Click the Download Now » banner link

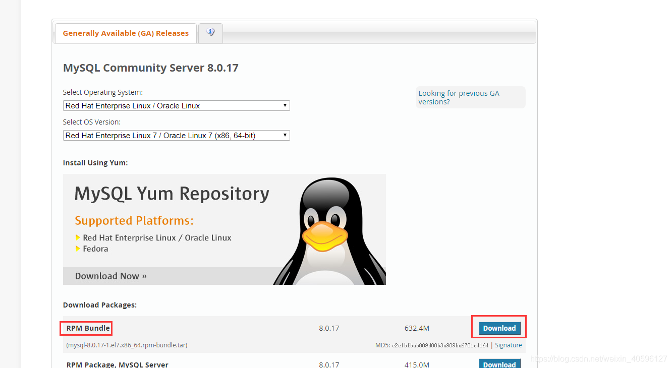tap(111, 276)
